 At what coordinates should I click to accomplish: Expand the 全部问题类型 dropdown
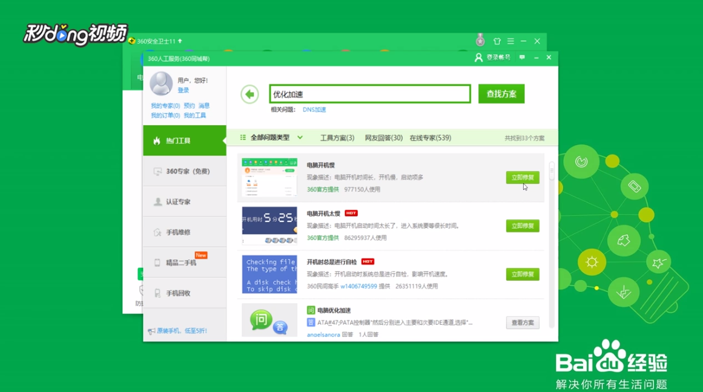coord(300,137)
